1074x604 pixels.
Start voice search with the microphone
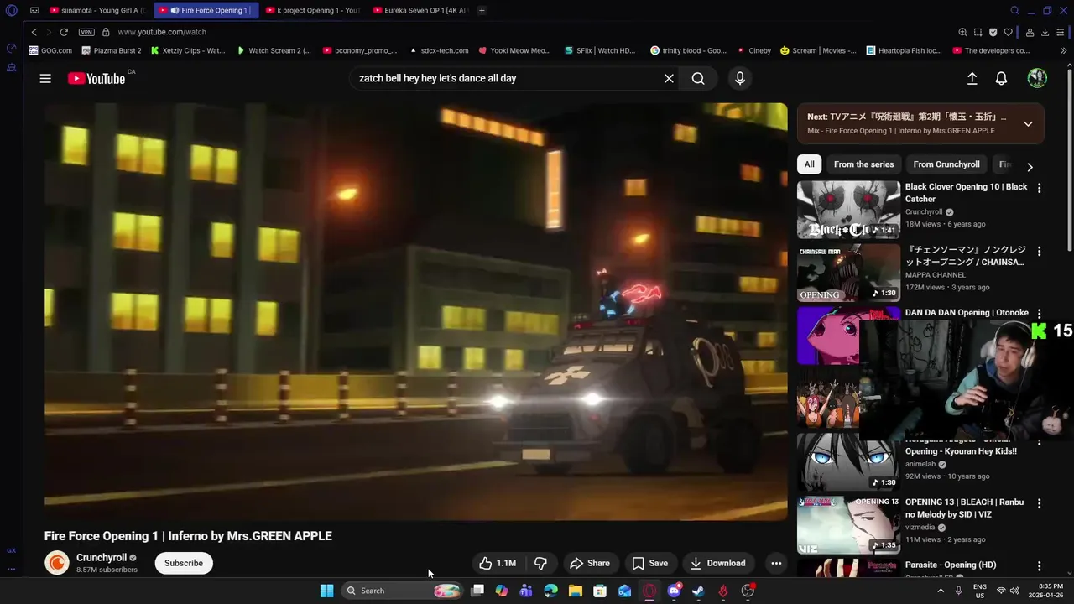(739, 78)
